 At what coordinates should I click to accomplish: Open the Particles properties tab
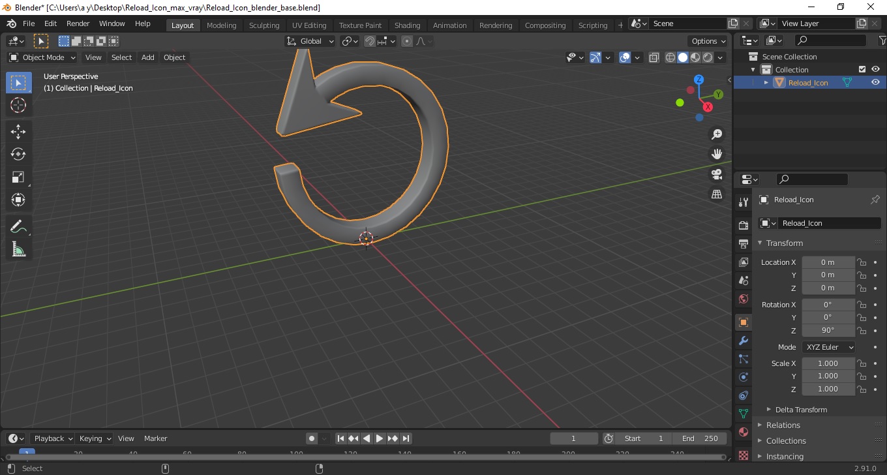[x=743, y=359]
